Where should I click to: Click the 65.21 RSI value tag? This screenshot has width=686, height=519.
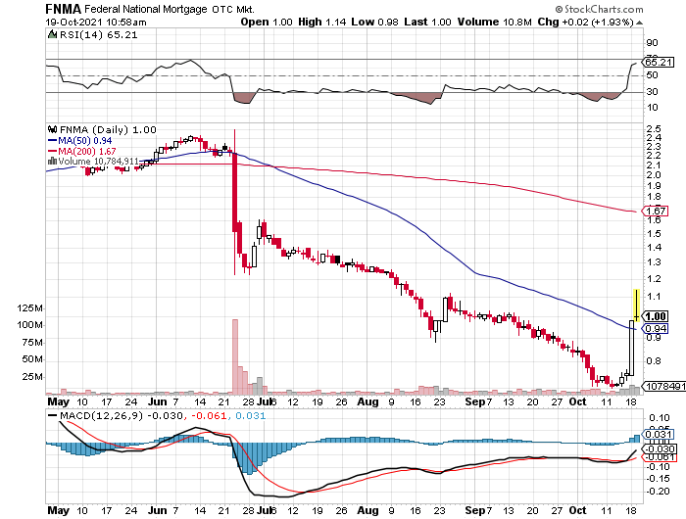click(x=659, y=62)
